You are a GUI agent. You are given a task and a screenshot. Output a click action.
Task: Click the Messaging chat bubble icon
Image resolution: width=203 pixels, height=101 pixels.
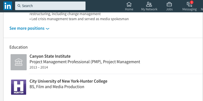pyautogui.click(x=189, y=4)
